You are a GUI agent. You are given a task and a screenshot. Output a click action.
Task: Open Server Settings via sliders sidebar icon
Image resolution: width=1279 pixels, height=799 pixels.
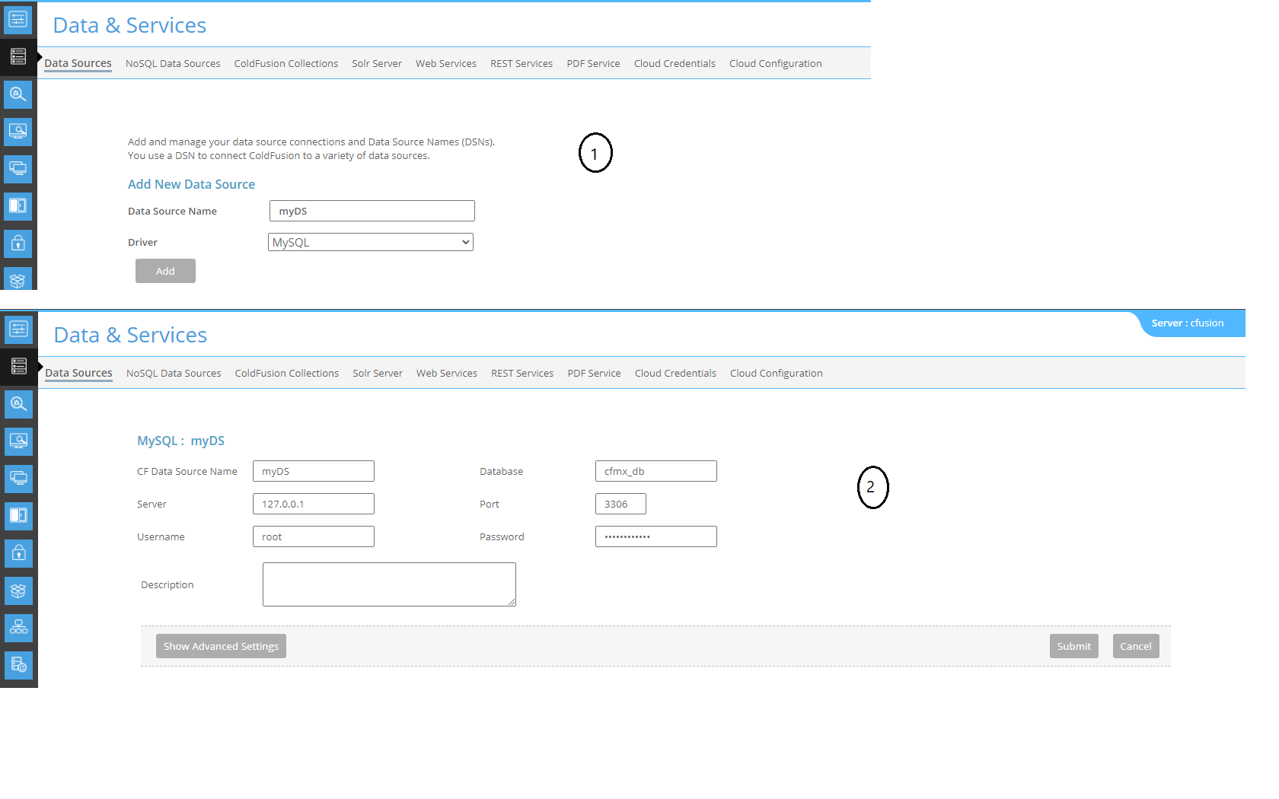[18, 330]
